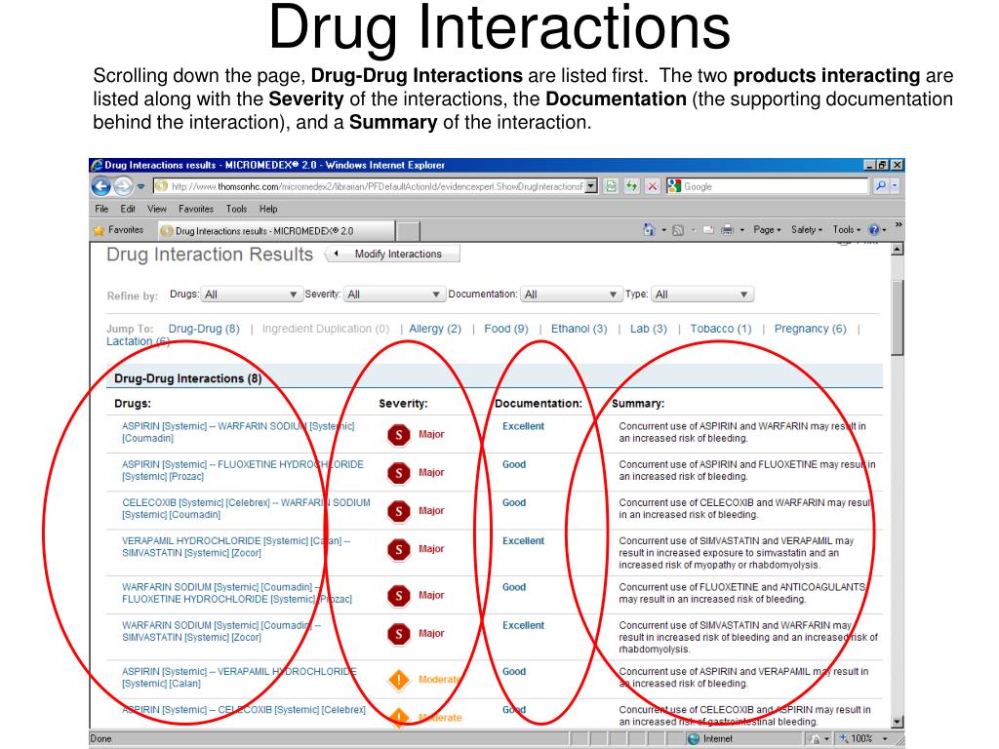Jump to Tobacco (1) section
Screen dimensions: 999x749
coord(721,329)
